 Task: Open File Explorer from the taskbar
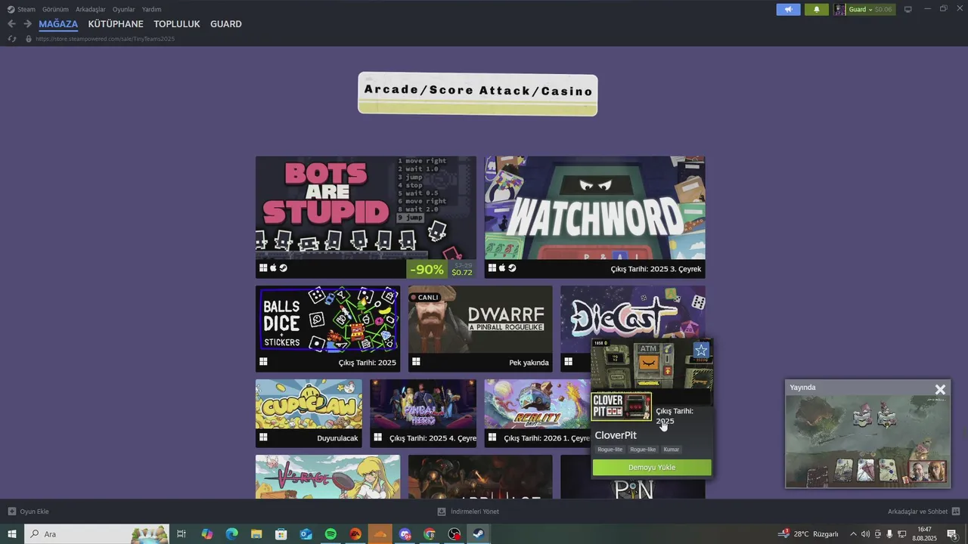(x=256, y=534)
